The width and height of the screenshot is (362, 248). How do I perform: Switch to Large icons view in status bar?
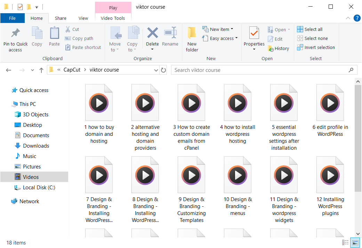[x=355, y=242]
